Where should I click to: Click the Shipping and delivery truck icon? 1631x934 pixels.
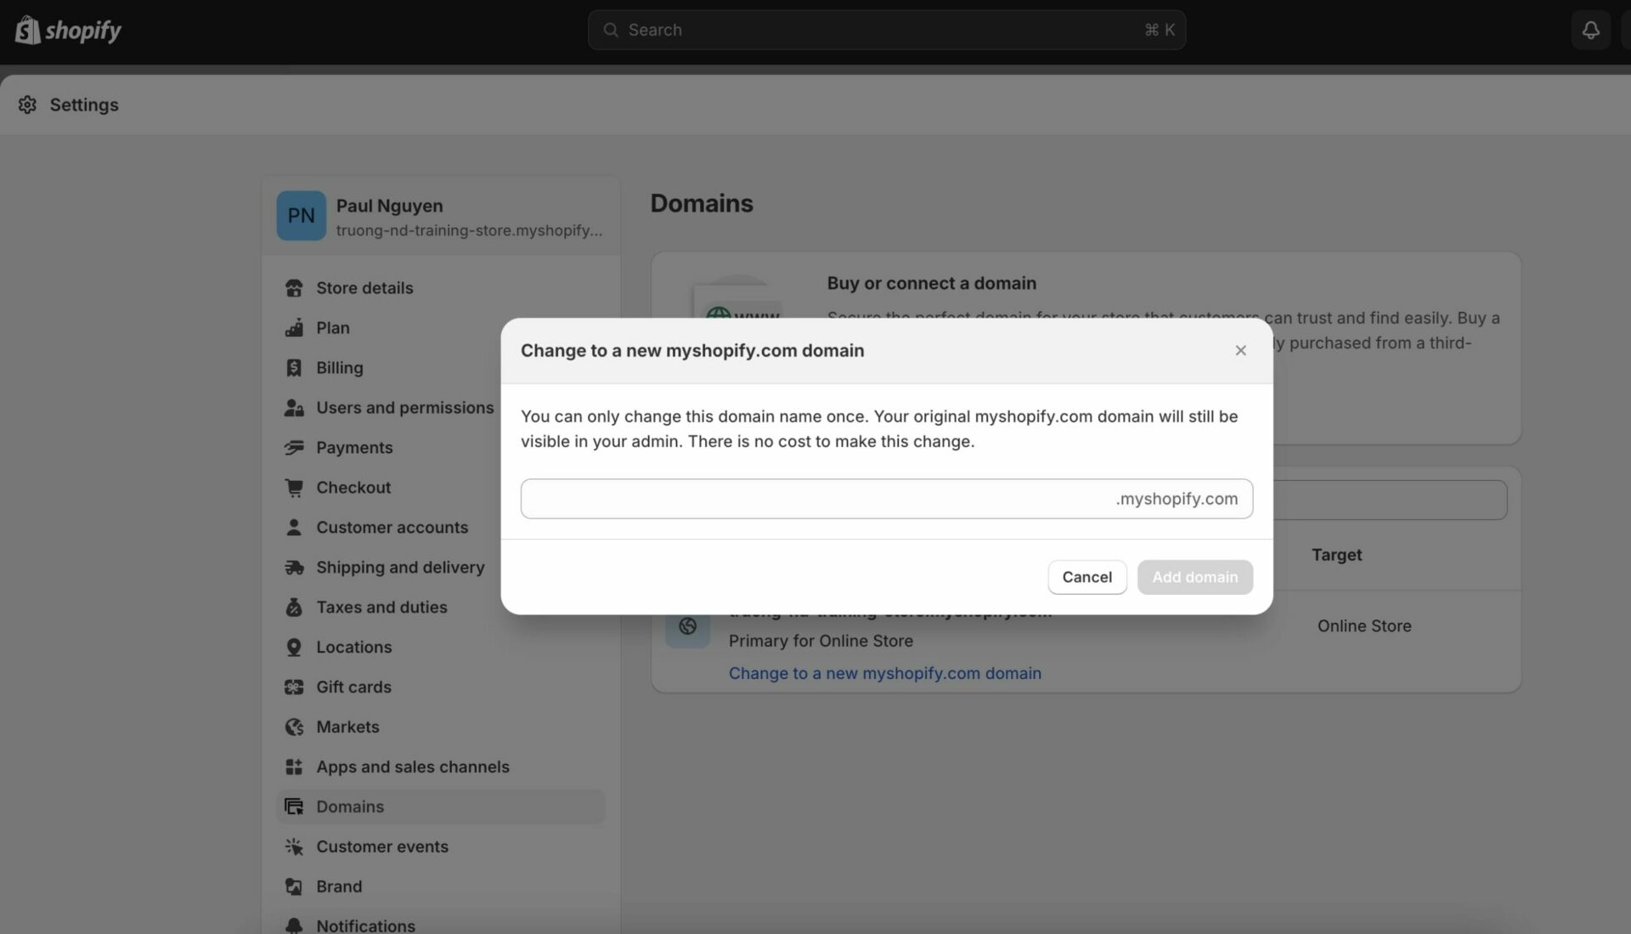pos(294,568)
